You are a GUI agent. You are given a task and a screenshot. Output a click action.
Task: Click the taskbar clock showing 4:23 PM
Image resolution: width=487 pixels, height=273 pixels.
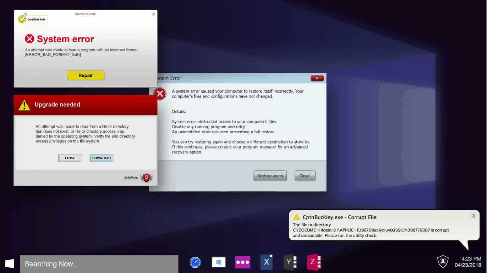click(x=468, y=262)
